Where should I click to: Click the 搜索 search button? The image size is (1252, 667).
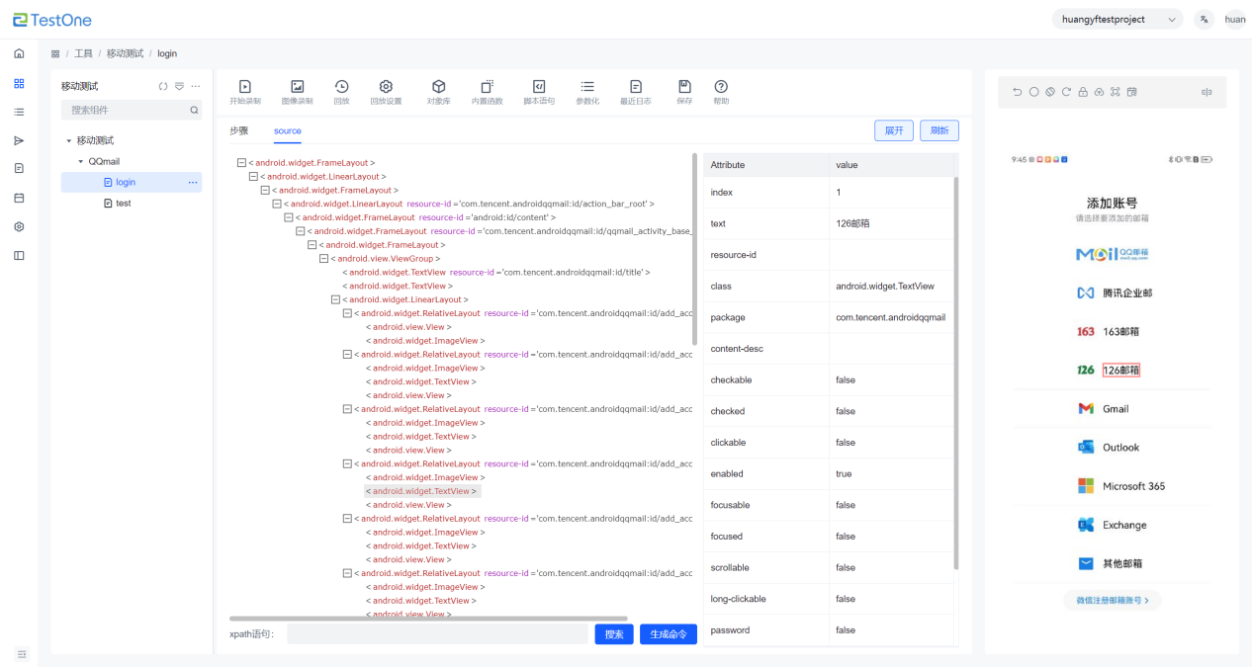(614, 634)
